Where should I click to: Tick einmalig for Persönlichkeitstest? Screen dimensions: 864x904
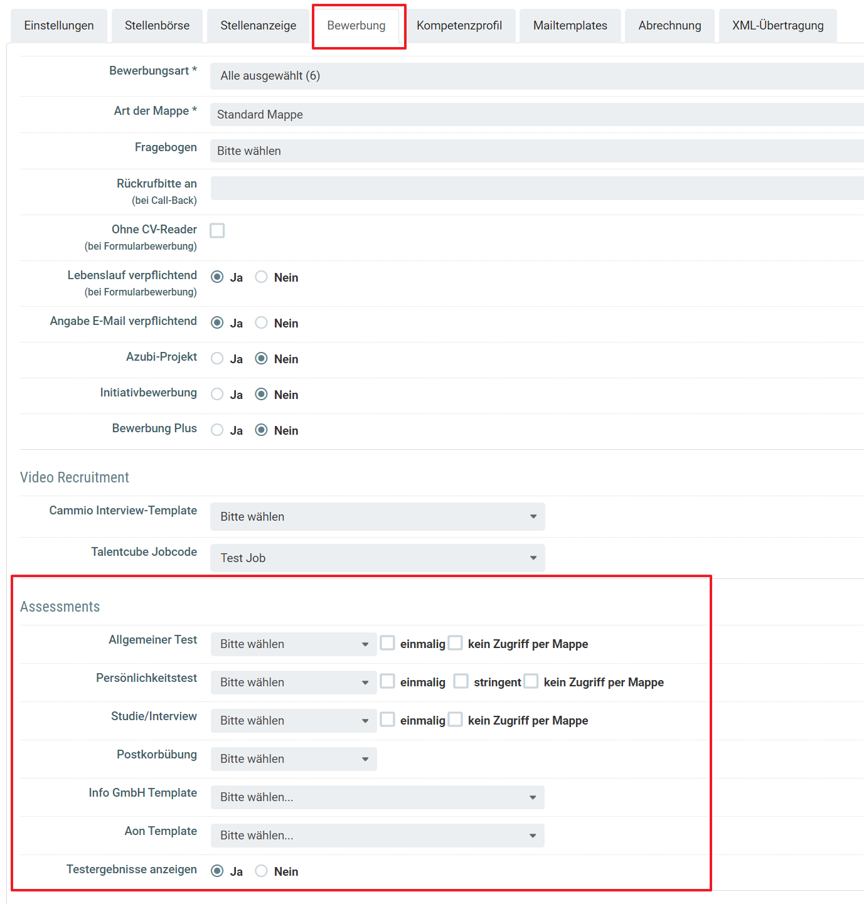click(x=388, y=681)
